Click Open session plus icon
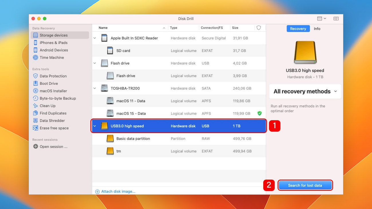372x209 pixels. click(35, 146)
